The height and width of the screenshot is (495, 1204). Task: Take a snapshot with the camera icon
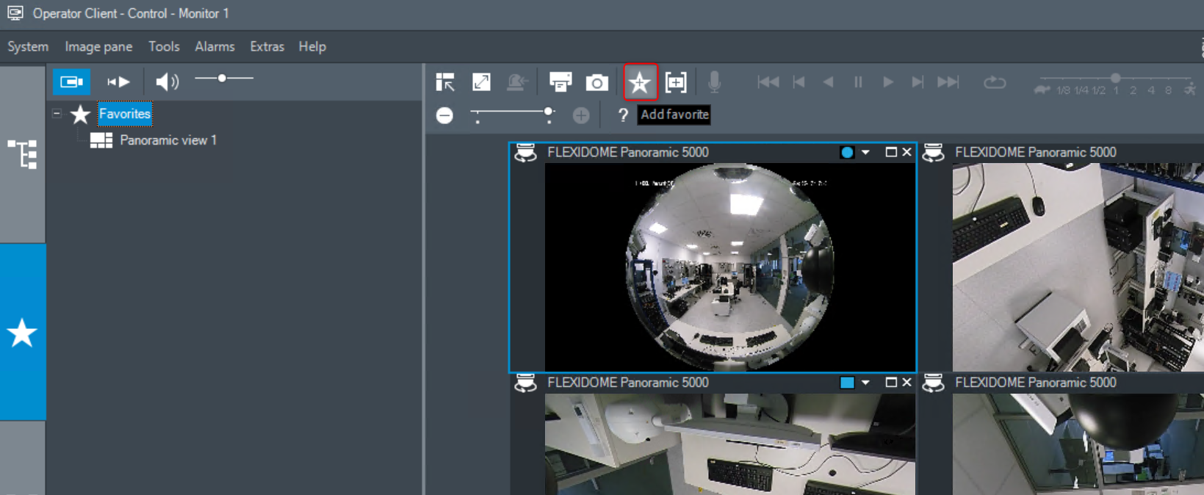coord(596,82)
